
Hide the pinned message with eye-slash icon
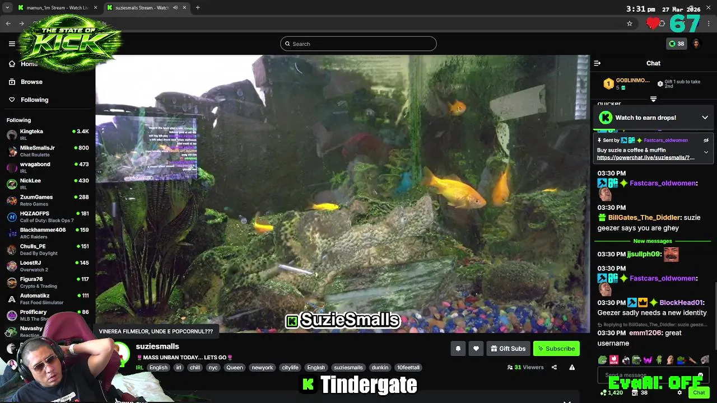(x=706, y=140)
